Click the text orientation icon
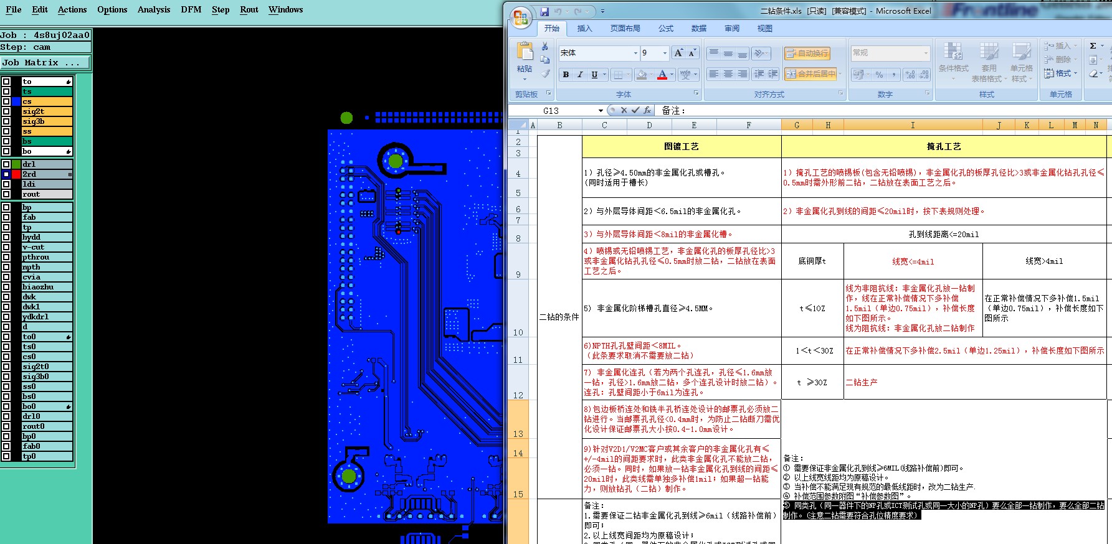The width and height of the screenshot is (1112, 544). click(x=759, y=54)
